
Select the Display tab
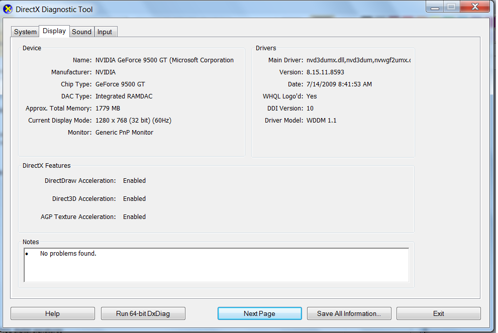pyautogui.click(x=54, y=31)
